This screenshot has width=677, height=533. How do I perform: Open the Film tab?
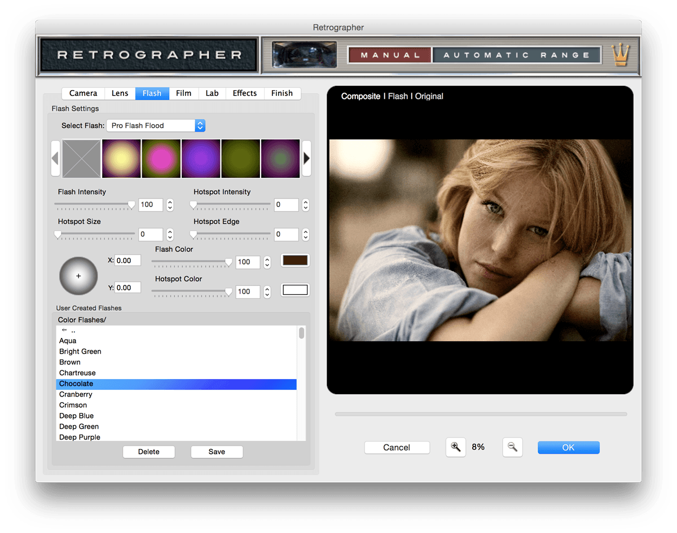183,93
